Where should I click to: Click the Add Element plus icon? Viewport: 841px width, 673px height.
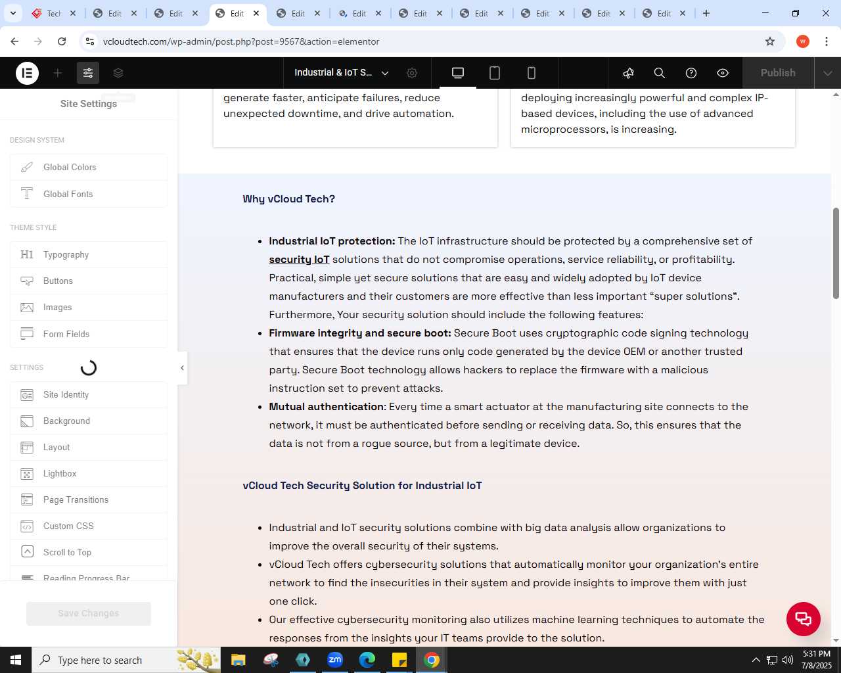58,73
